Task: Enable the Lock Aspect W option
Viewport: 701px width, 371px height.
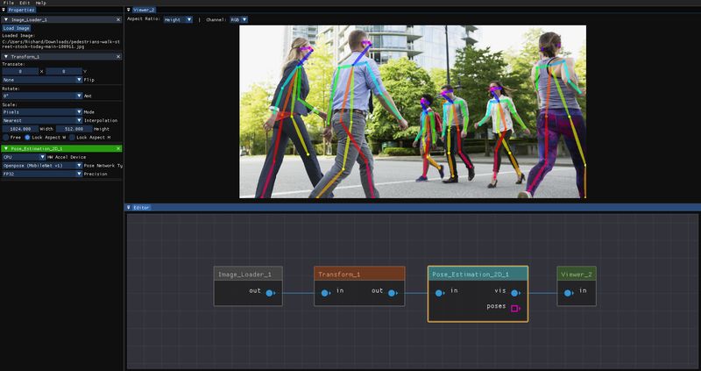Action: pos(28,137)
